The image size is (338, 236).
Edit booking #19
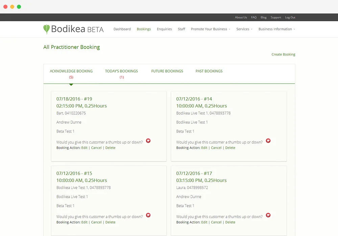click(84, 148)
